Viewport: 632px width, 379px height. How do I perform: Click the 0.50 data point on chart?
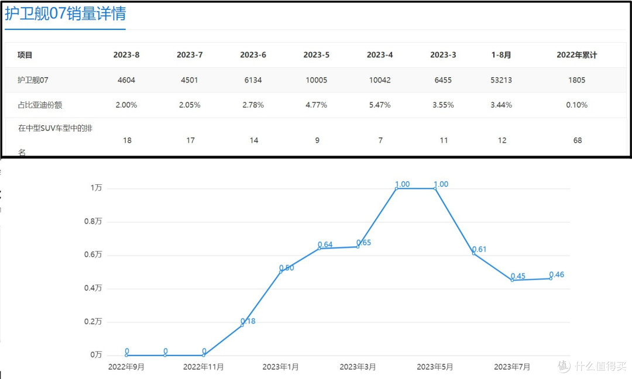[280, 272]
